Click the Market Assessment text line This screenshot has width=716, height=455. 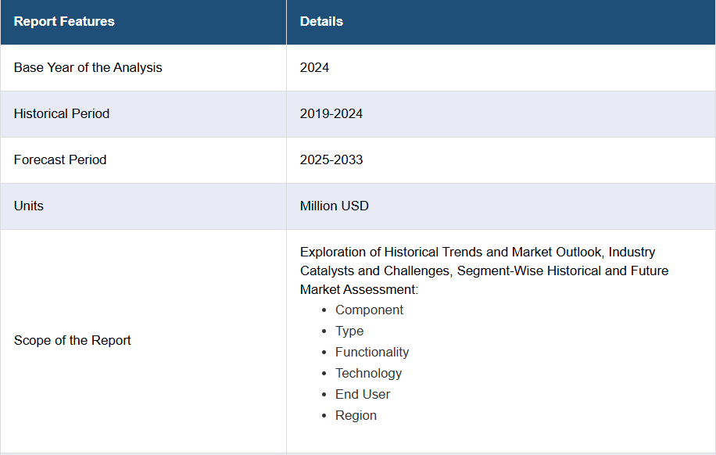(x=359, y=290)
